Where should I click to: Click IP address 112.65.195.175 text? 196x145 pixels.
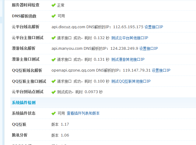[128, 27]
